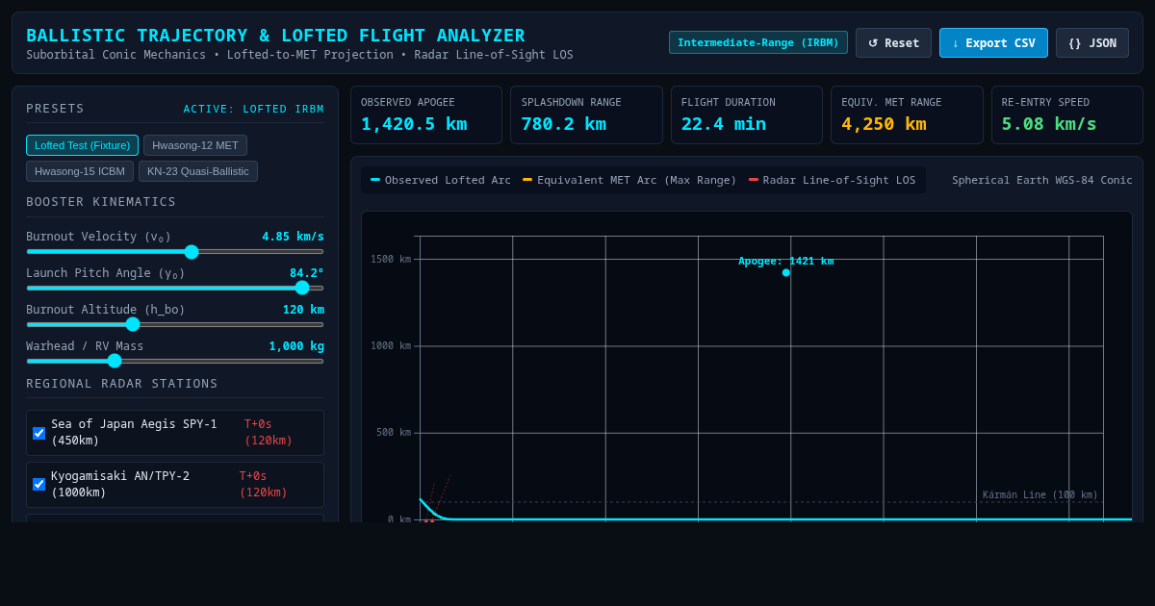Open the JSON export button
Image resolution: width=1155 pixels, height=606 pixels.
click(x=1092, y=42)
